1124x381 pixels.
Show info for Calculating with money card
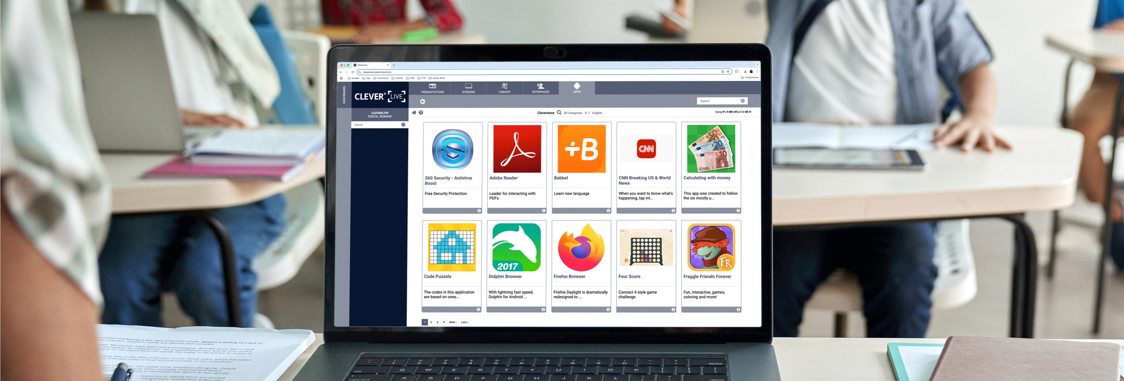pos(738,211)
